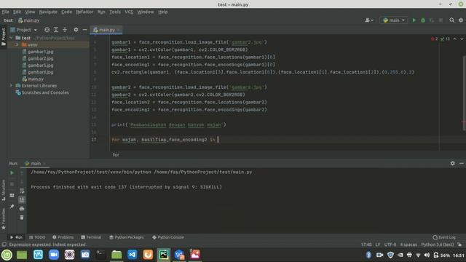Print the Run console output
Screen dimensions: 466x262
click(x=22, y=209)
